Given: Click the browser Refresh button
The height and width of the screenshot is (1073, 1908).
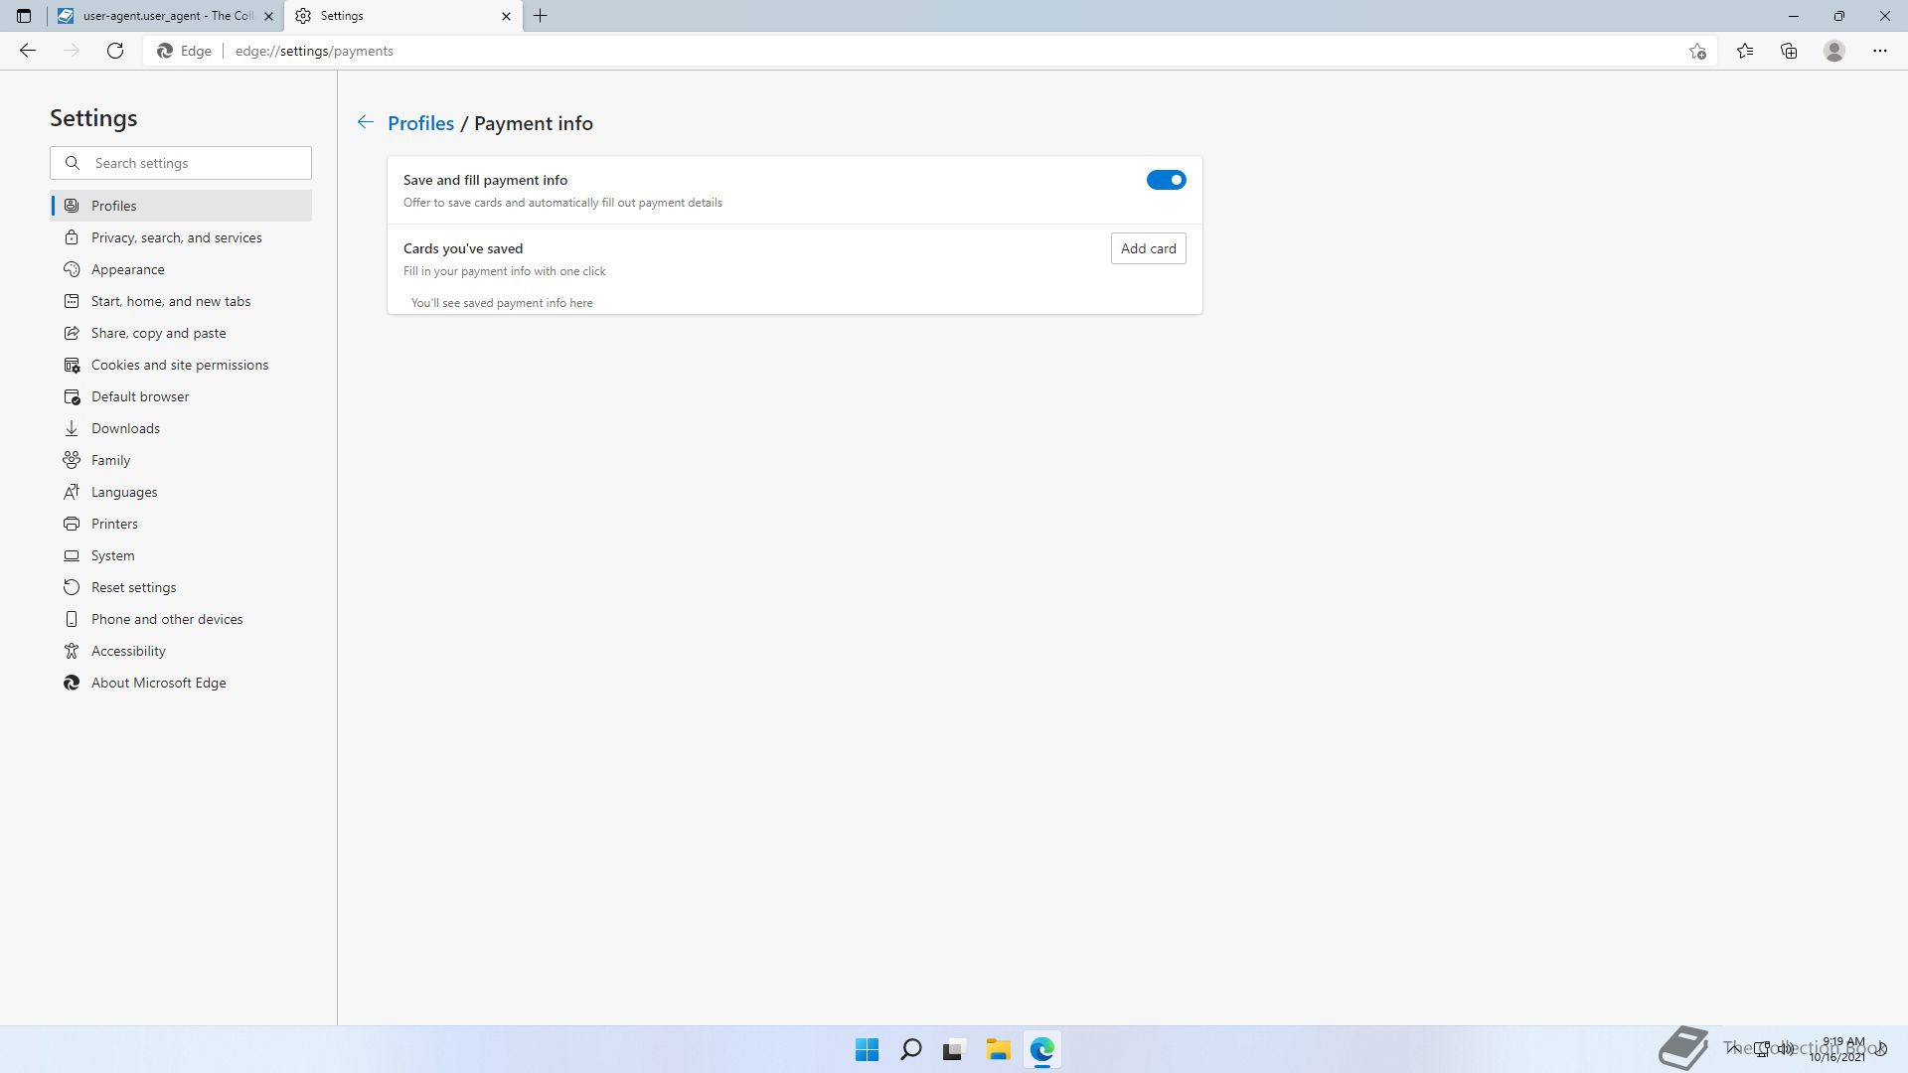Looking at the screenshot, I should tap(115, 51).
